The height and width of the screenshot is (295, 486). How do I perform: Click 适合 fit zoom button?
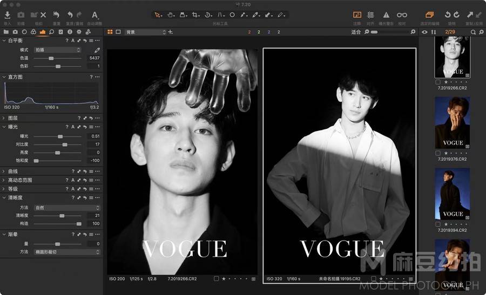pos(356,32)
